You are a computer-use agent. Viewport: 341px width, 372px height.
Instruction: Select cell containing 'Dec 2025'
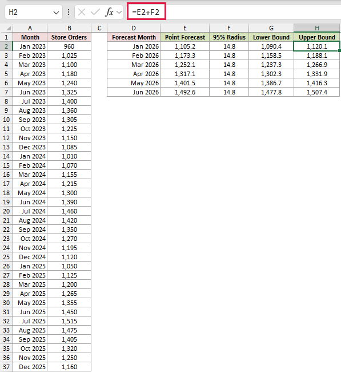pos(30,367)
